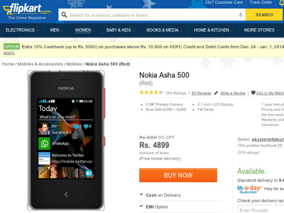Viewport: 284px width, 213px height.
Task: Click the heart wishlist icon
Action: (253, 93)
